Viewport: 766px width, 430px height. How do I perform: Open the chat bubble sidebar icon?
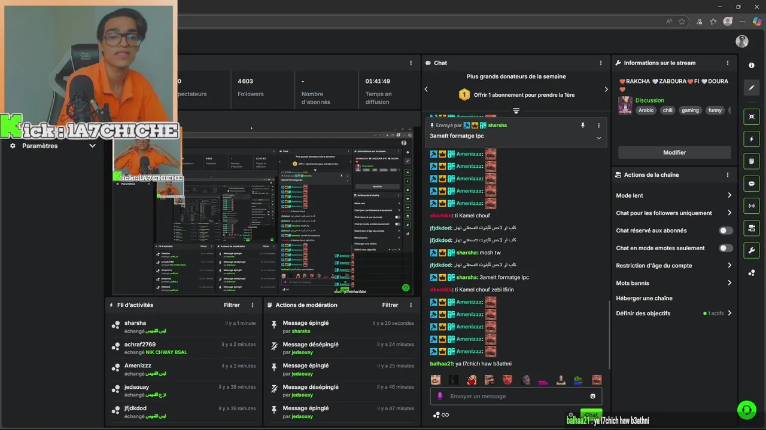752,183
